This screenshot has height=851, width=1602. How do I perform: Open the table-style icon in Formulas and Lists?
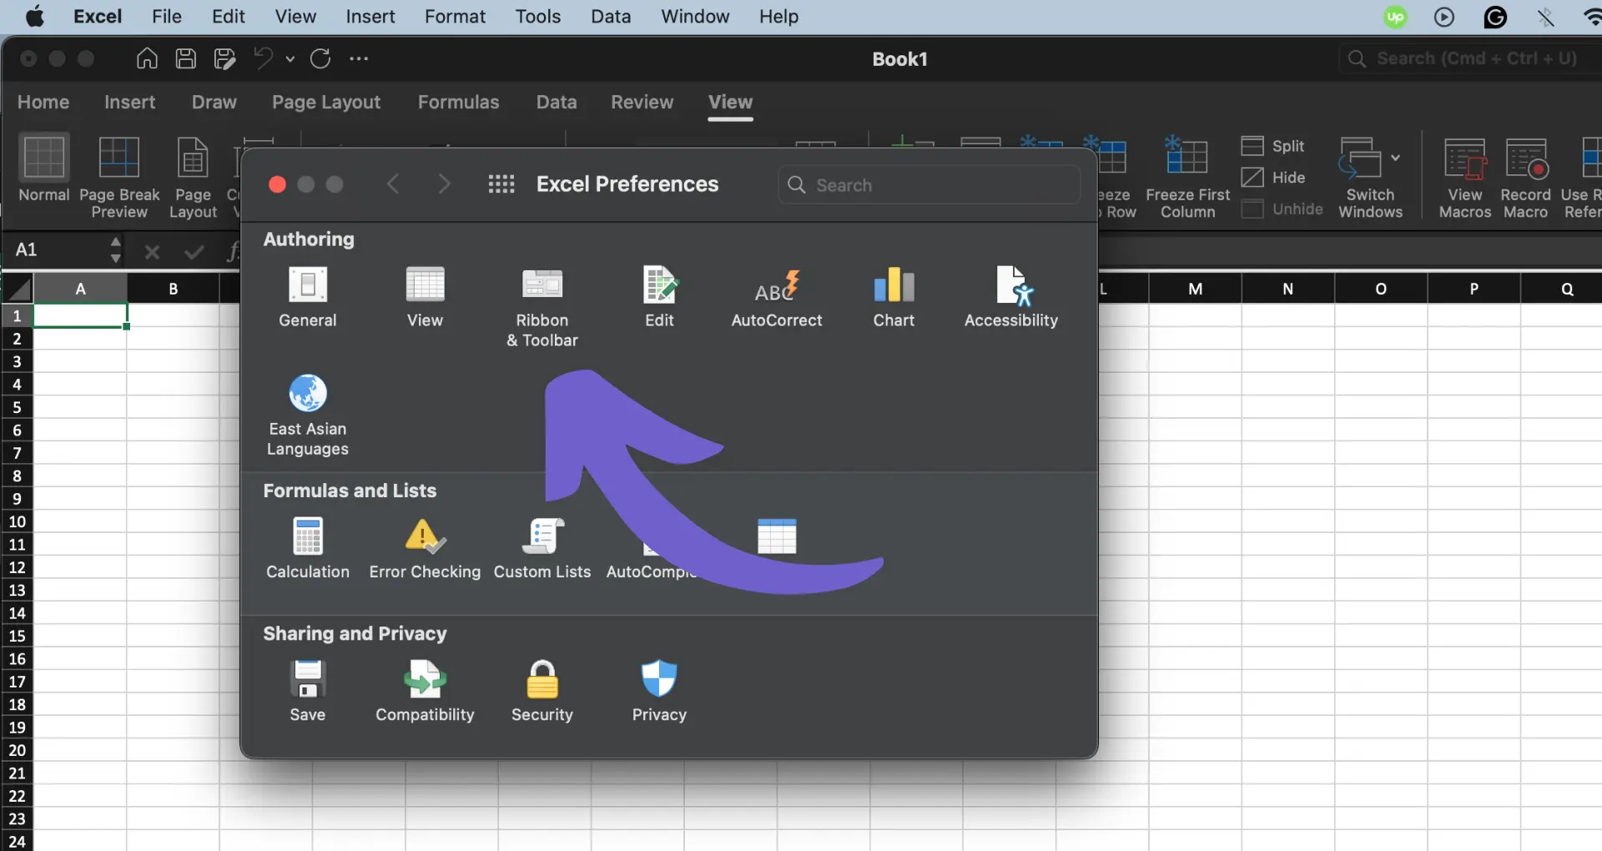click(776, 536)
